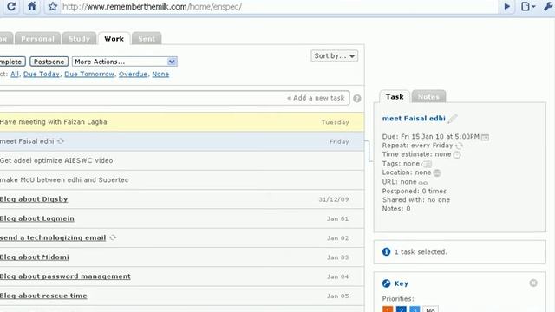555x312 pixels.
Task: Click the repeat icon beside 'every Friday'
Action: 460,146
